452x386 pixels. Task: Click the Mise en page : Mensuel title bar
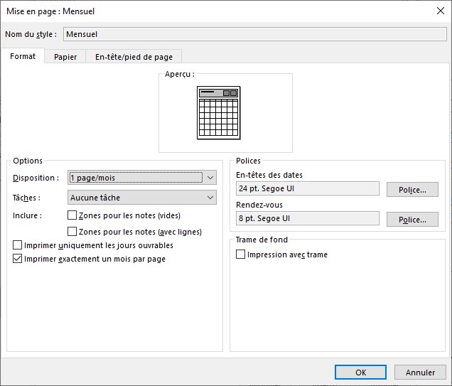point(213,11)
